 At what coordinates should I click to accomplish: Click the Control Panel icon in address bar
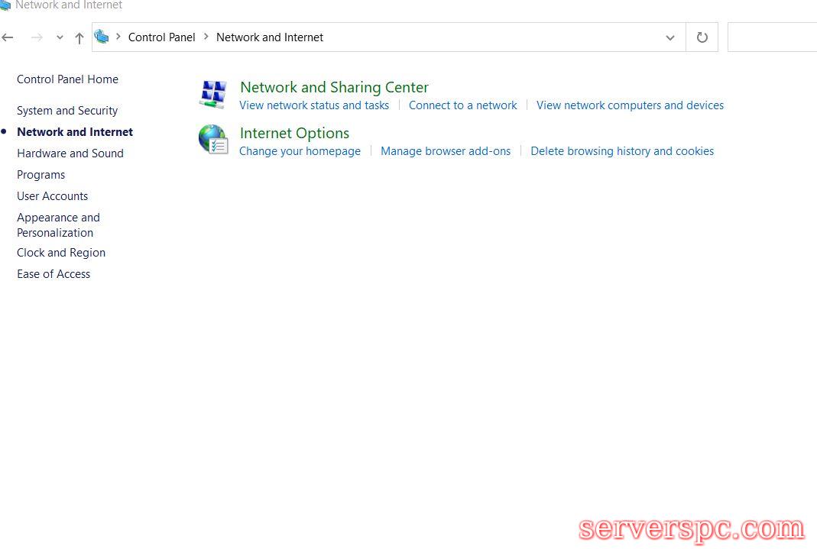102,37
